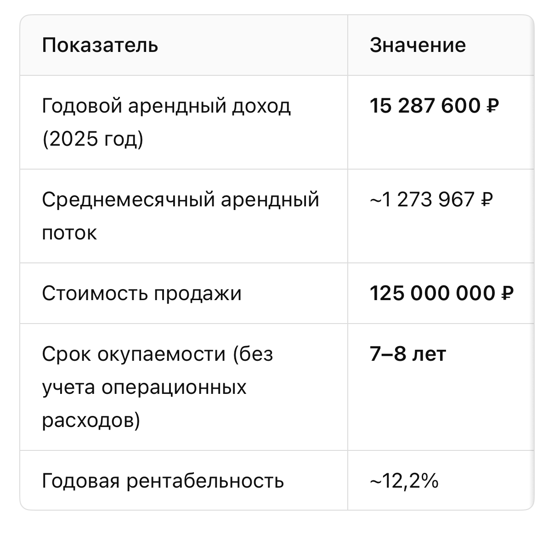The height and width of the screenshot is (546, 554).
Task: Click the word расходов) in payback row
Action: [x=91, y=420]
